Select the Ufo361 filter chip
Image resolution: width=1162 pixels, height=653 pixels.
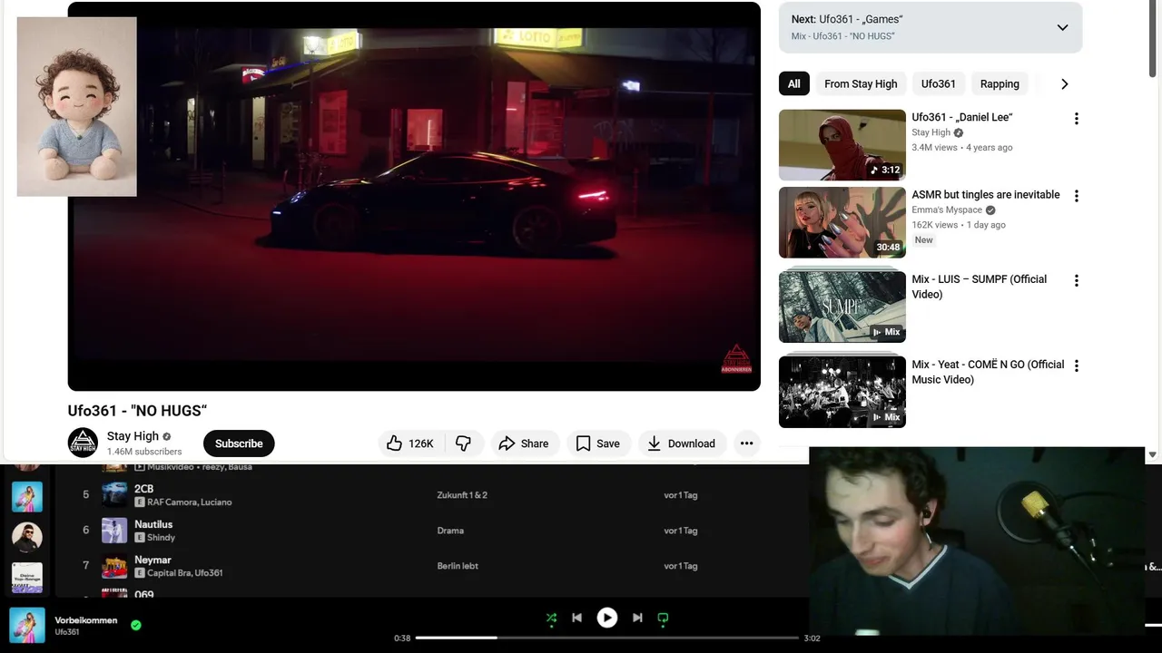[x=938, y=83]
